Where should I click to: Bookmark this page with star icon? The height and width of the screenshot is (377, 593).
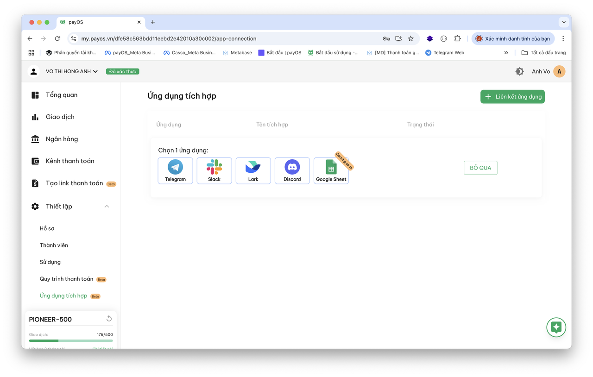pos(410,38)
